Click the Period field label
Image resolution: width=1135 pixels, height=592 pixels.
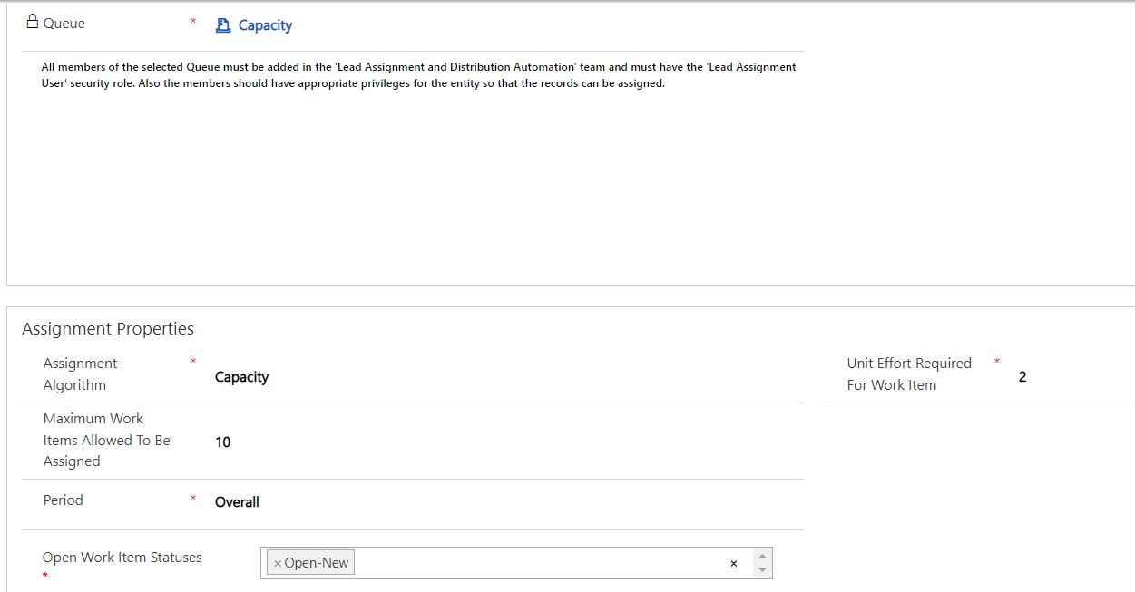(x=63, y=500)
